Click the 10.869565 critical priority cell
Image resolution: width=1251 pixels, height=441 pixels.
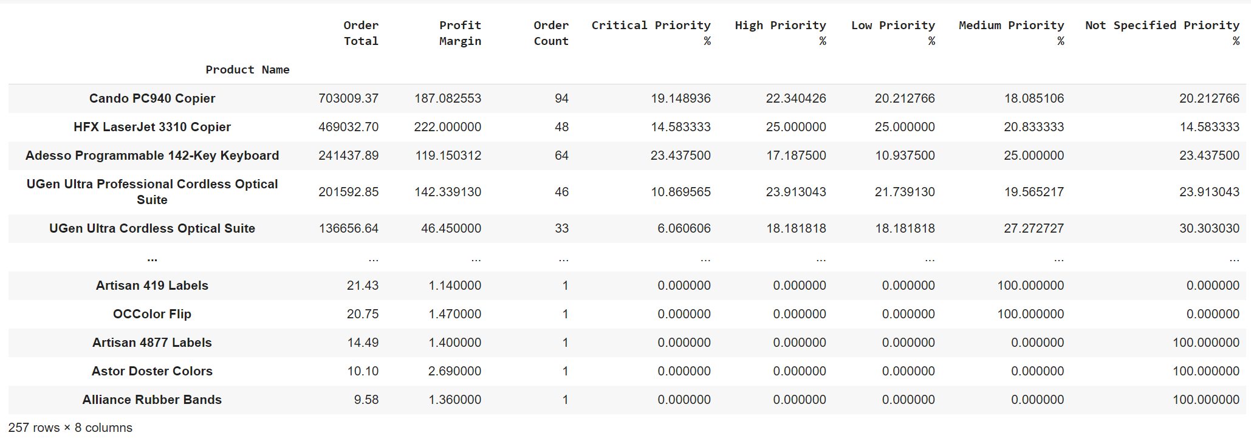pyautogui.click(x=680, y=192)
